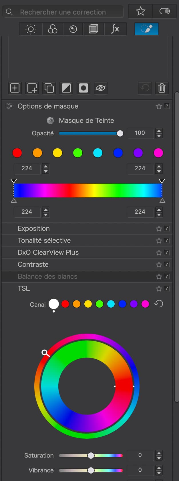This screenshot has height=481, width=179.
Task: Click the invert mask icon
Action: [66, 88]
